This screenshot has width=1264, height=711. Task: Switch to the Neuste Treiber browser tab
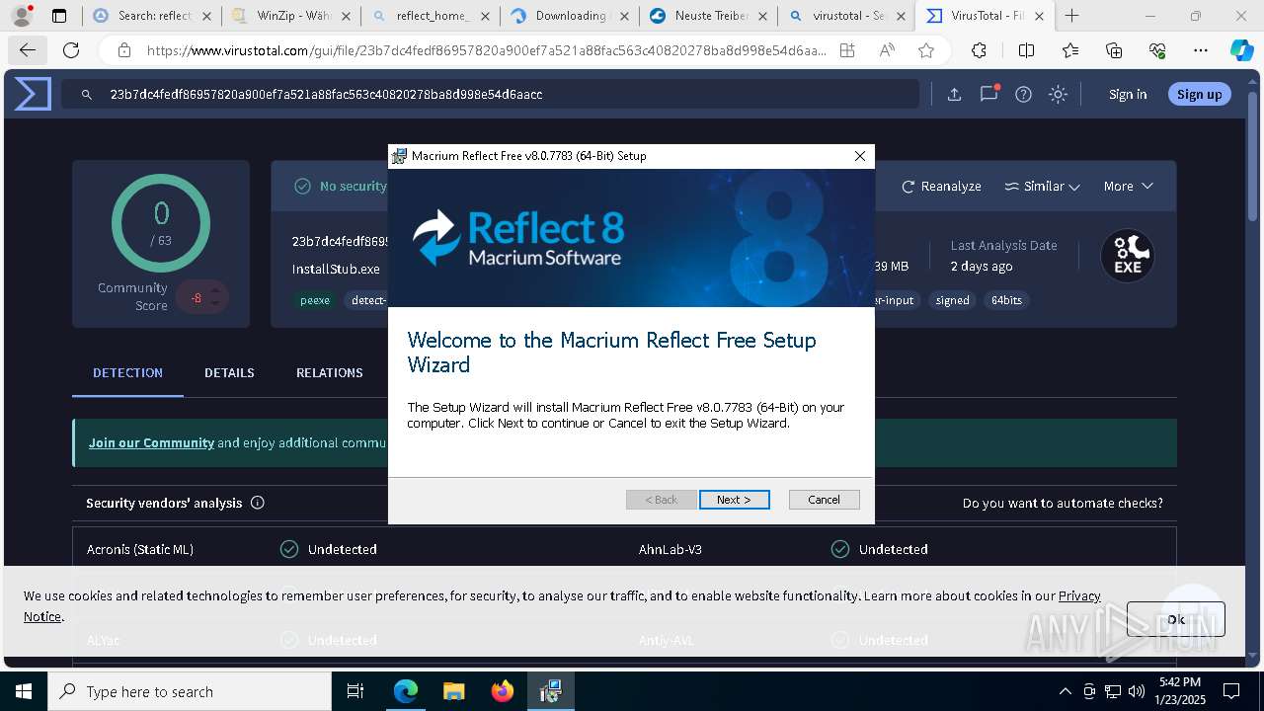708,16
